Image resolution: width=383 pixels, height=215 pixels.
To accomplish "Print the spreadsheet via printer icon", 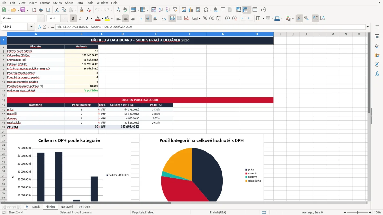I will click(41, 10).
